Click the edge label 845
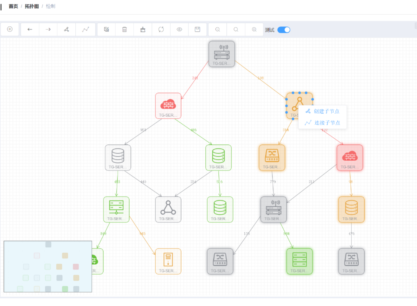Image resolution: width=417 pixels, height=306 pixels. (142, 234)
